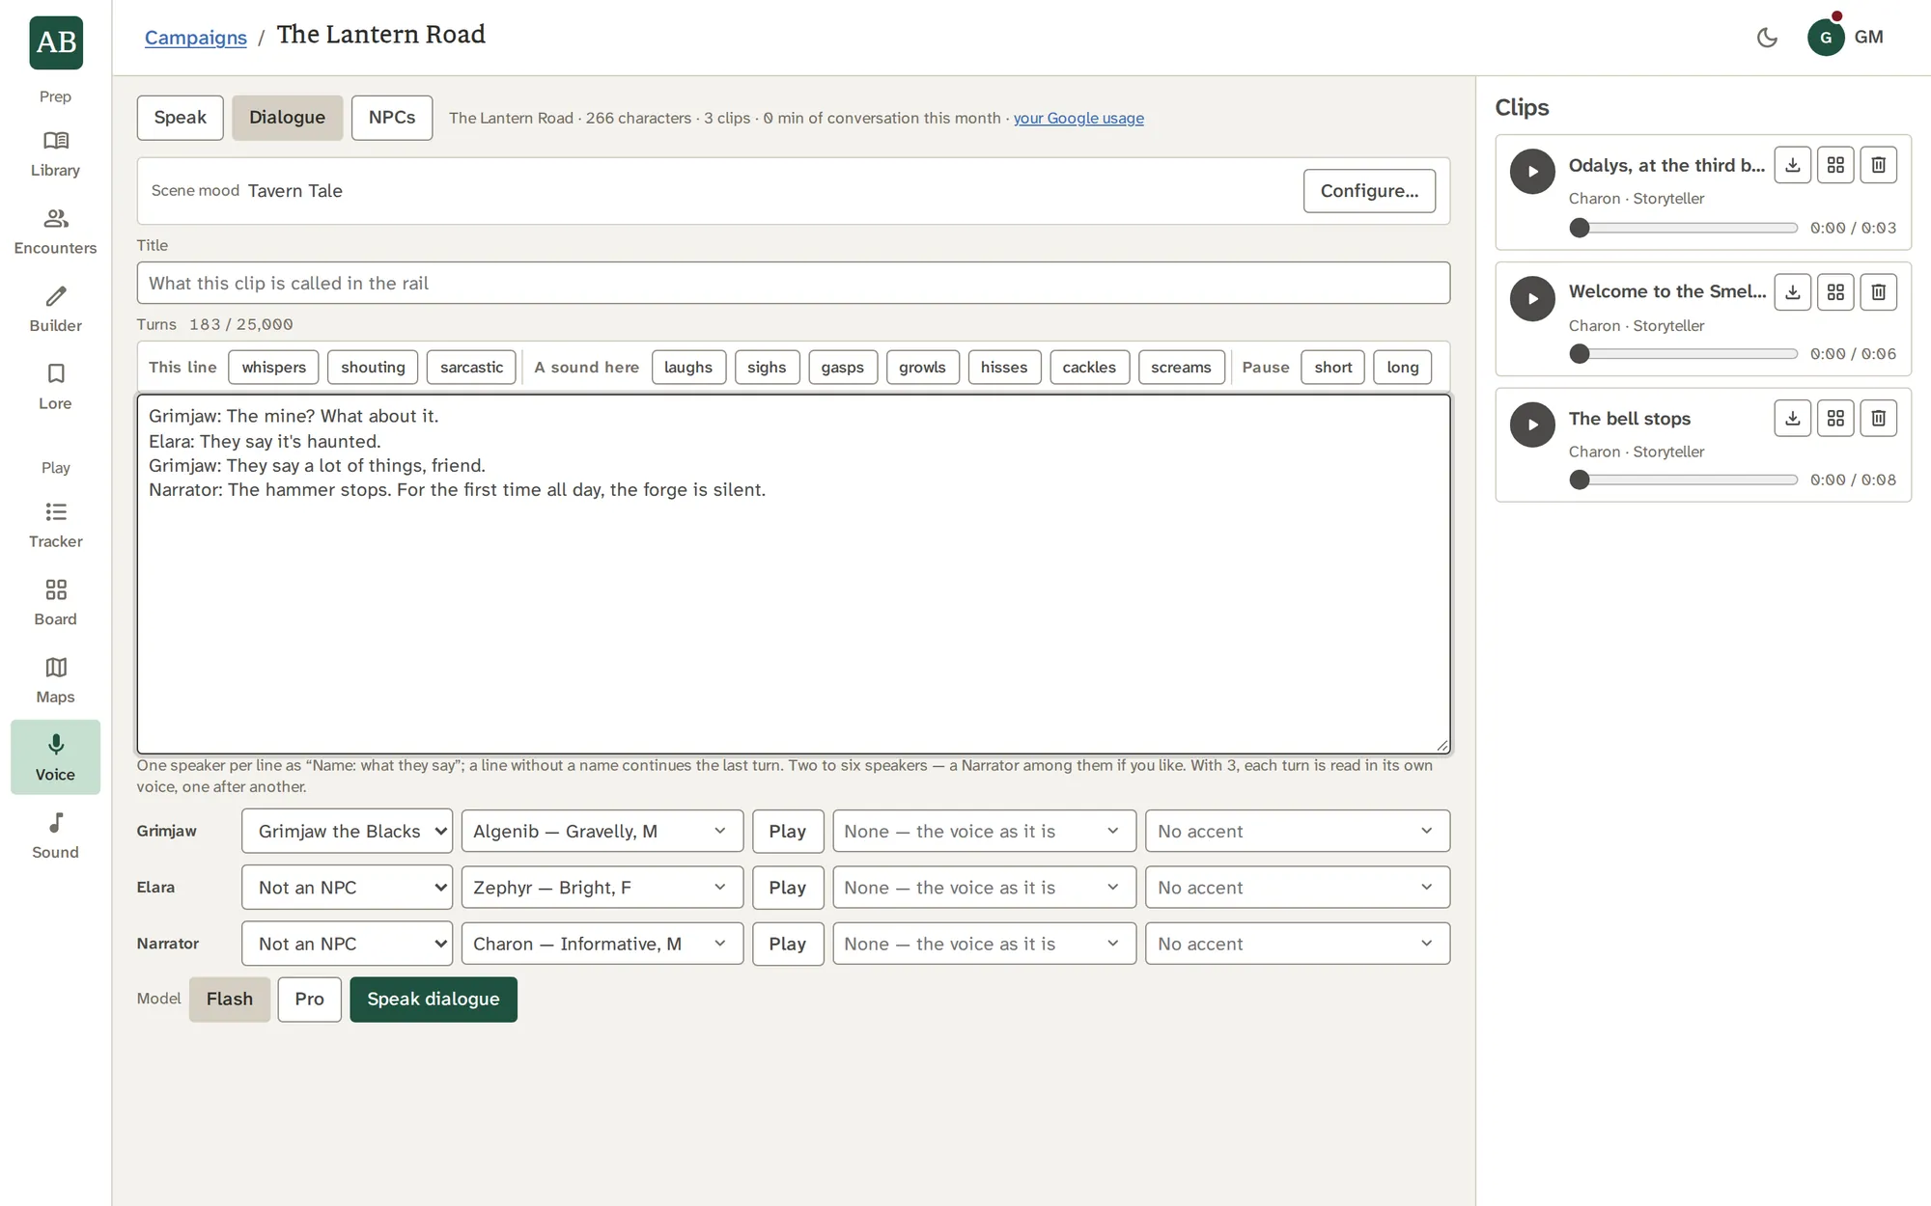Open the Board grid icon

55,603
